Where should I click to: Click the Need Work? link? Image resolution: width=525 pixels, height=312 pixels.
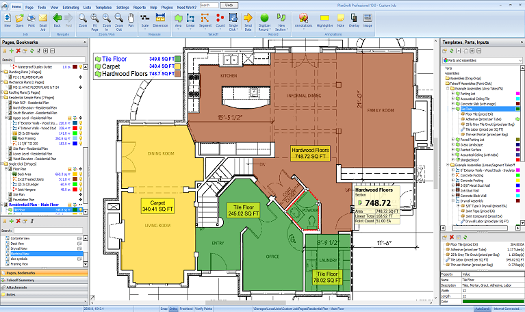186,7
